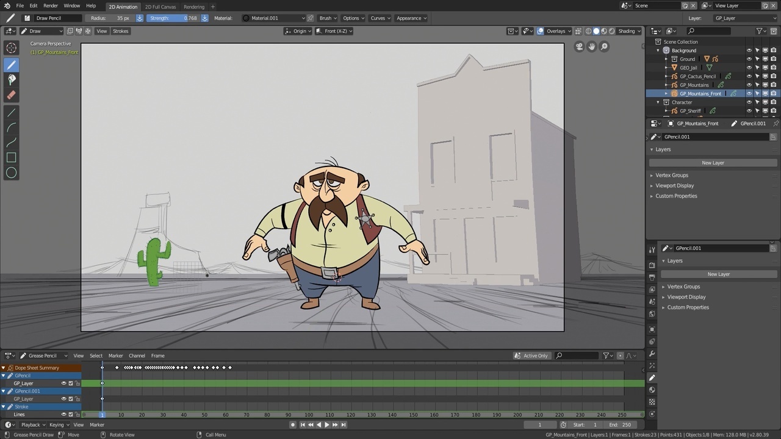Toggle visibility of Ground object
Screen dimensions: 781x439
click(749, 59)
